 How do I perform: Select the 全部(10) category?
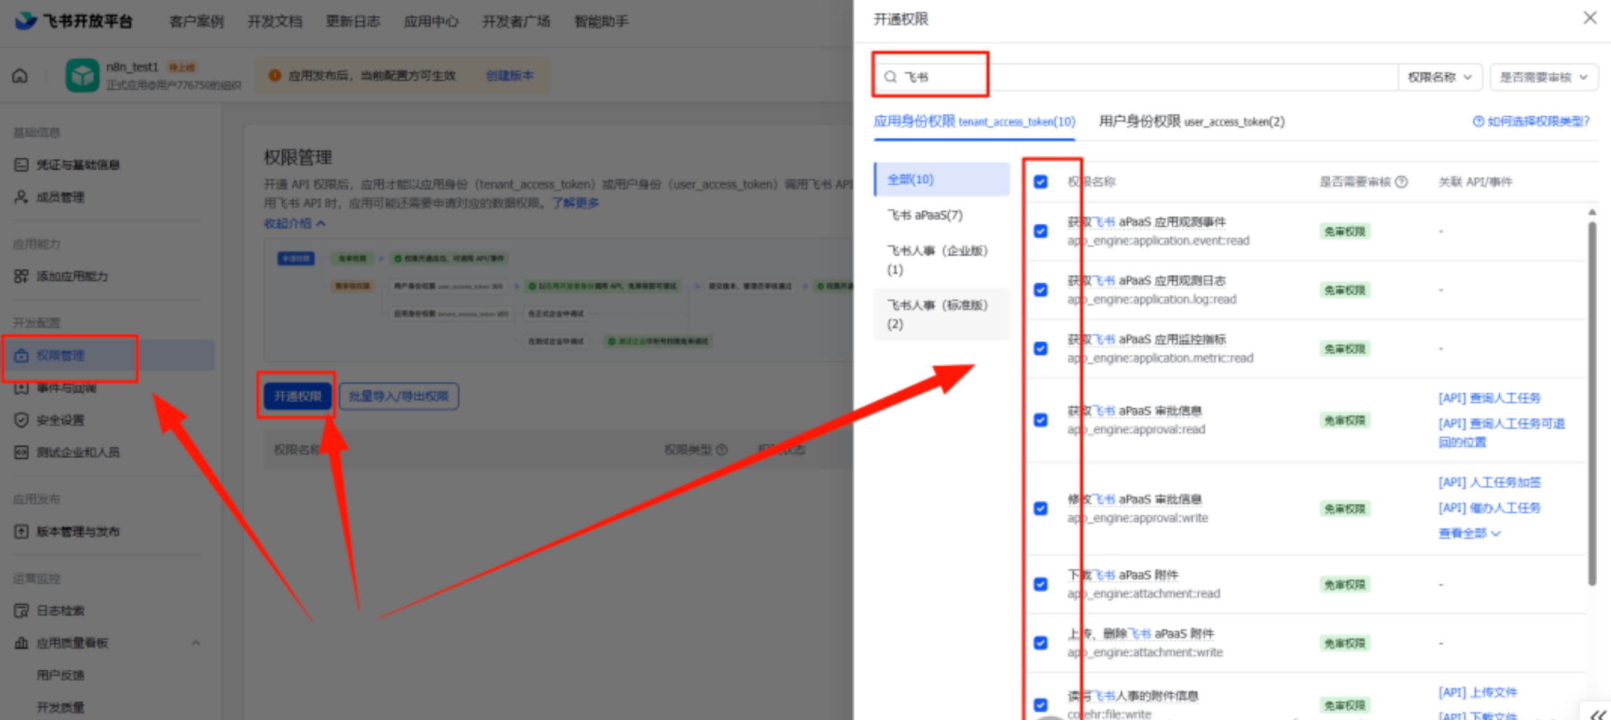coord(942,180)
